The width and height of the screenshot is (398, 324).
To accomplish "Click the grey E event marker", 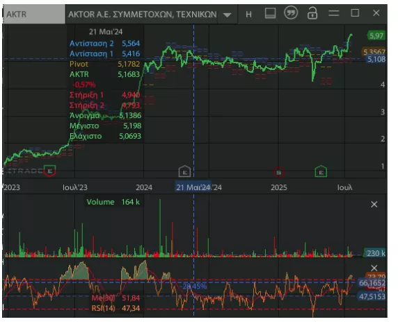I will [184, 171].
